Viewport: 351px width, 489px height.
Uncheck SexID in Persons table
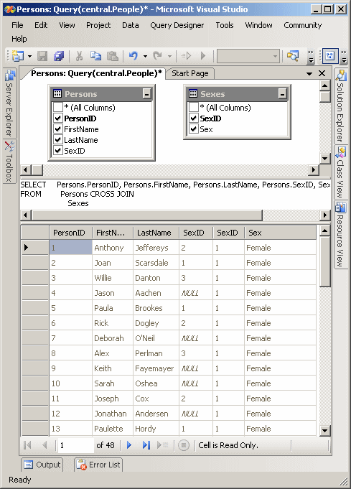pyautogui.click(x=58, y=151)
